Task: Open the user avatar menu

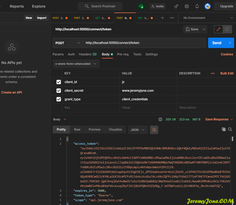Action: 208,6
